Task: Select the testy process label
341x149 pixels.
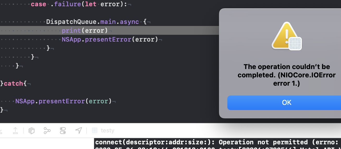Action: (107, 131)
